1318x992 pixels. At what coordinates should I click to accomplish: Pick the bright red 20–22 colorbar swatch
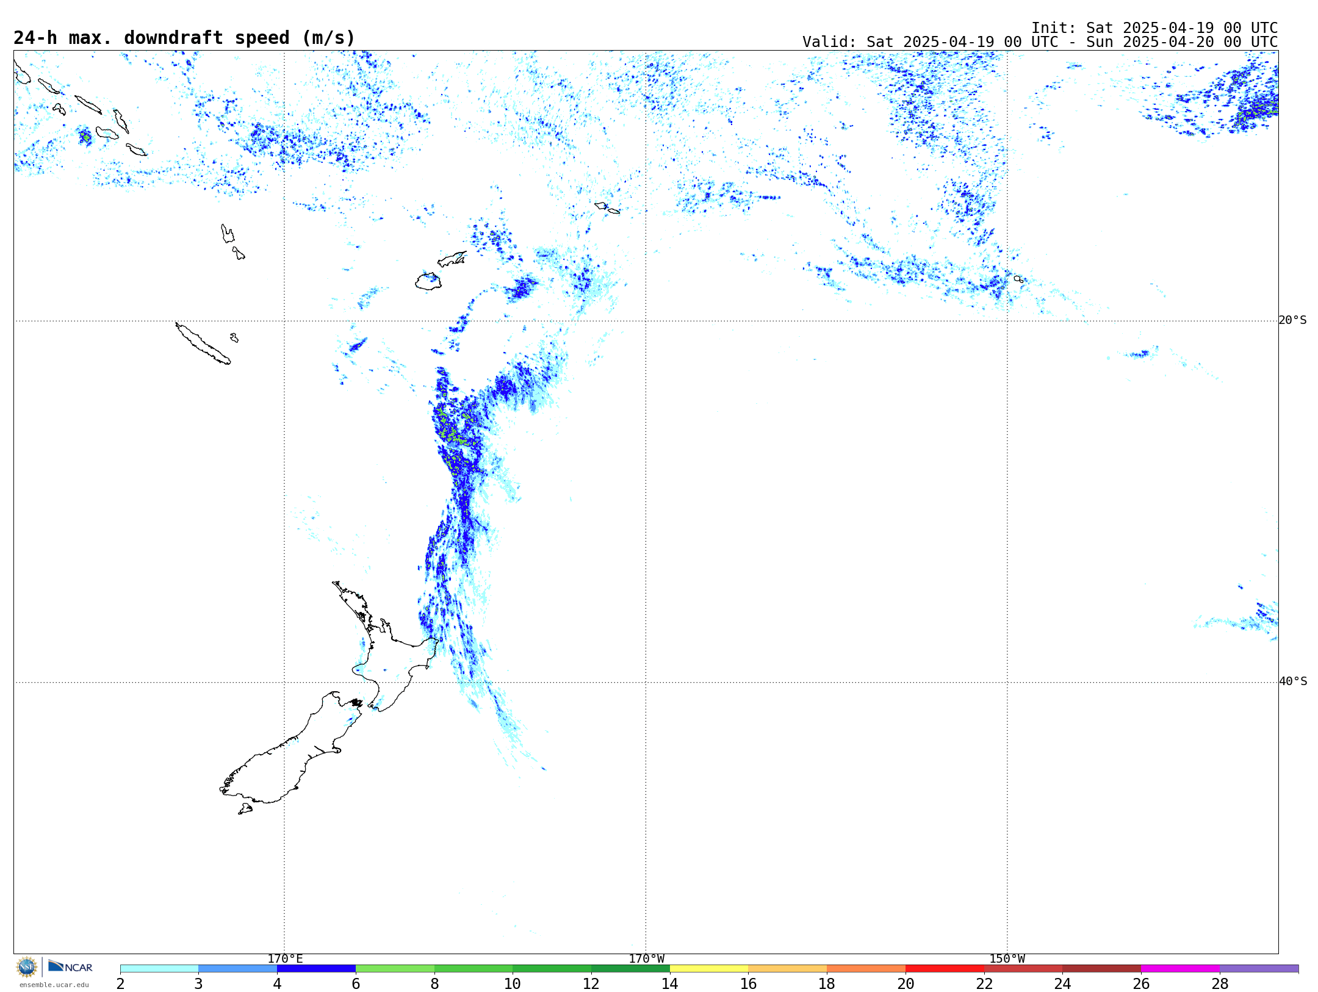point(945,969)
